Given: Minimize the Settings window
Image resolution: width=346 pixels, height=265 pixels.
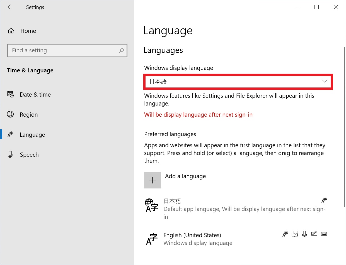Looking at the screenshot, I should 297,7.
